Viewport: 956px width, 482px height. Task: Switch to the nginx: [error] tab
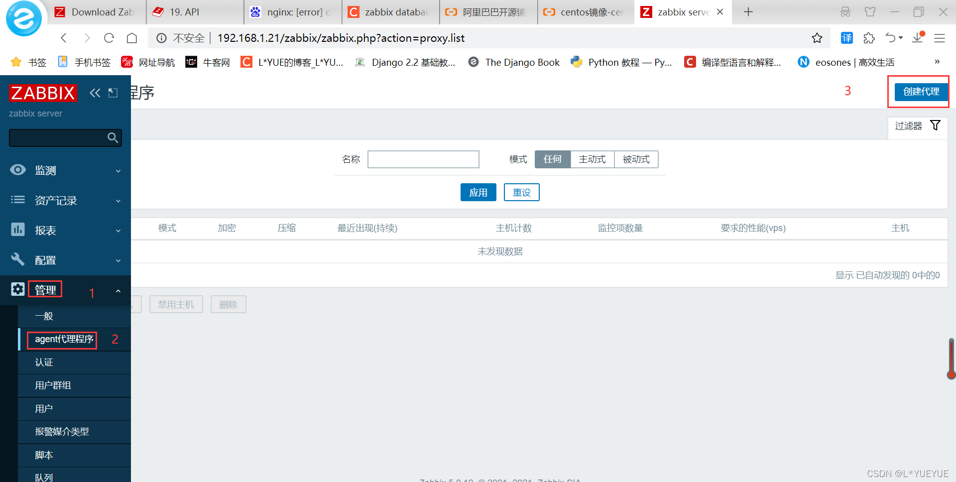[293, 12]
